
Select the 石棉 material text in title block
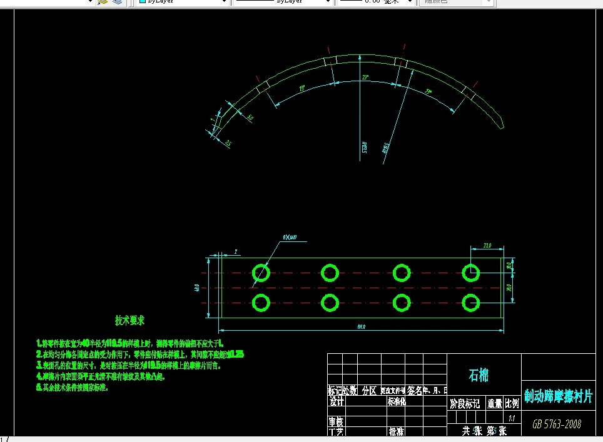(479, 375)
